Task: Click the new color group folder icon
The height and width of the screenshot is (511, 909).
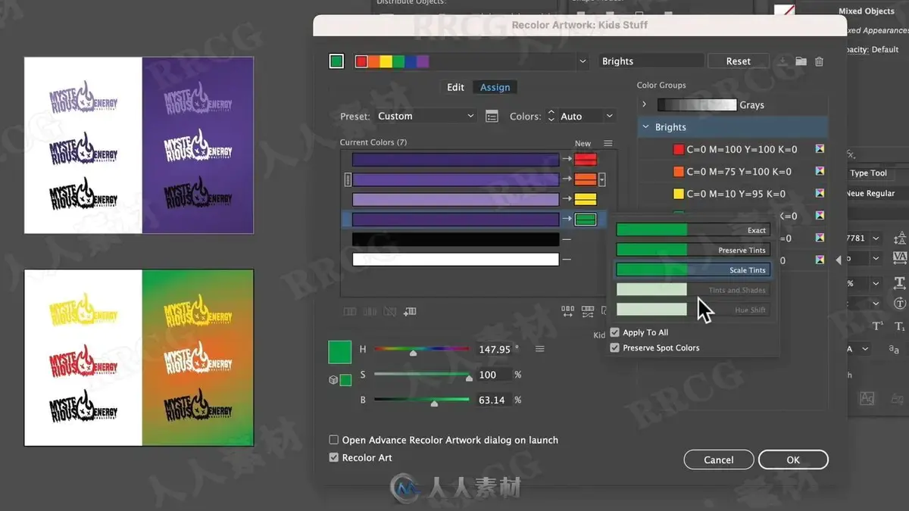Action: click(801, 61)
